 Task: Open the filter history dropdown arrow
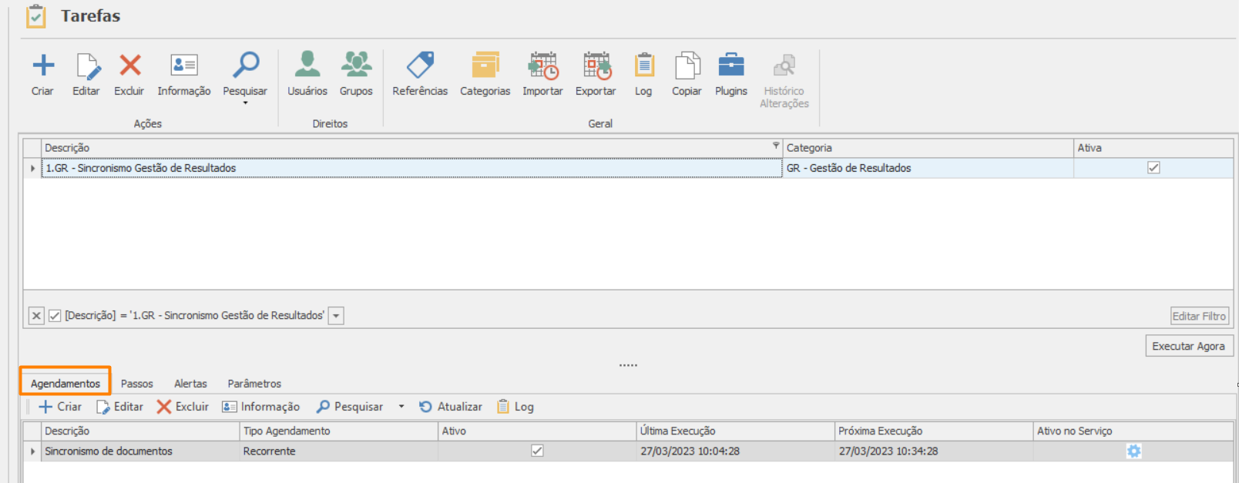click(336, 316)
